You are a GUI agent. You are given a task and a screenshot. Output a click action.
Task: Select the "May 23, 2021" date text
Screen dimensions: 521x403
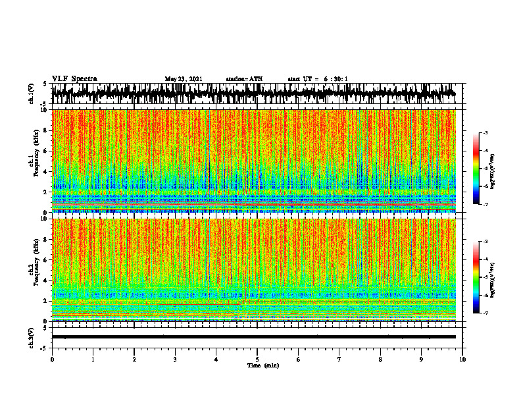(184, 79)
